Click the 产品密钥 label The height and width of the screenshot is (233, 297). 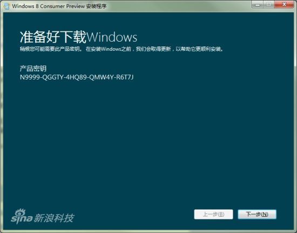click(33, 69)
